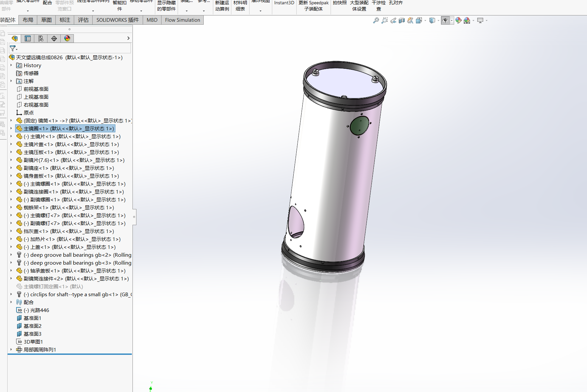
Task: Expand the 蜘蛛架<1> component node
Action: tap(11, 207)
